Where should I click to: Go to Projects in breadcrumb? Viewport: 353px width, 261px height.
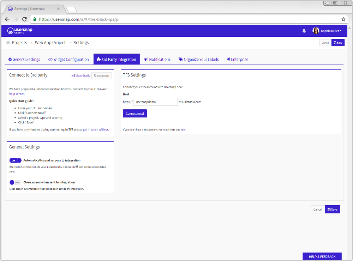[x=19, y=43]
